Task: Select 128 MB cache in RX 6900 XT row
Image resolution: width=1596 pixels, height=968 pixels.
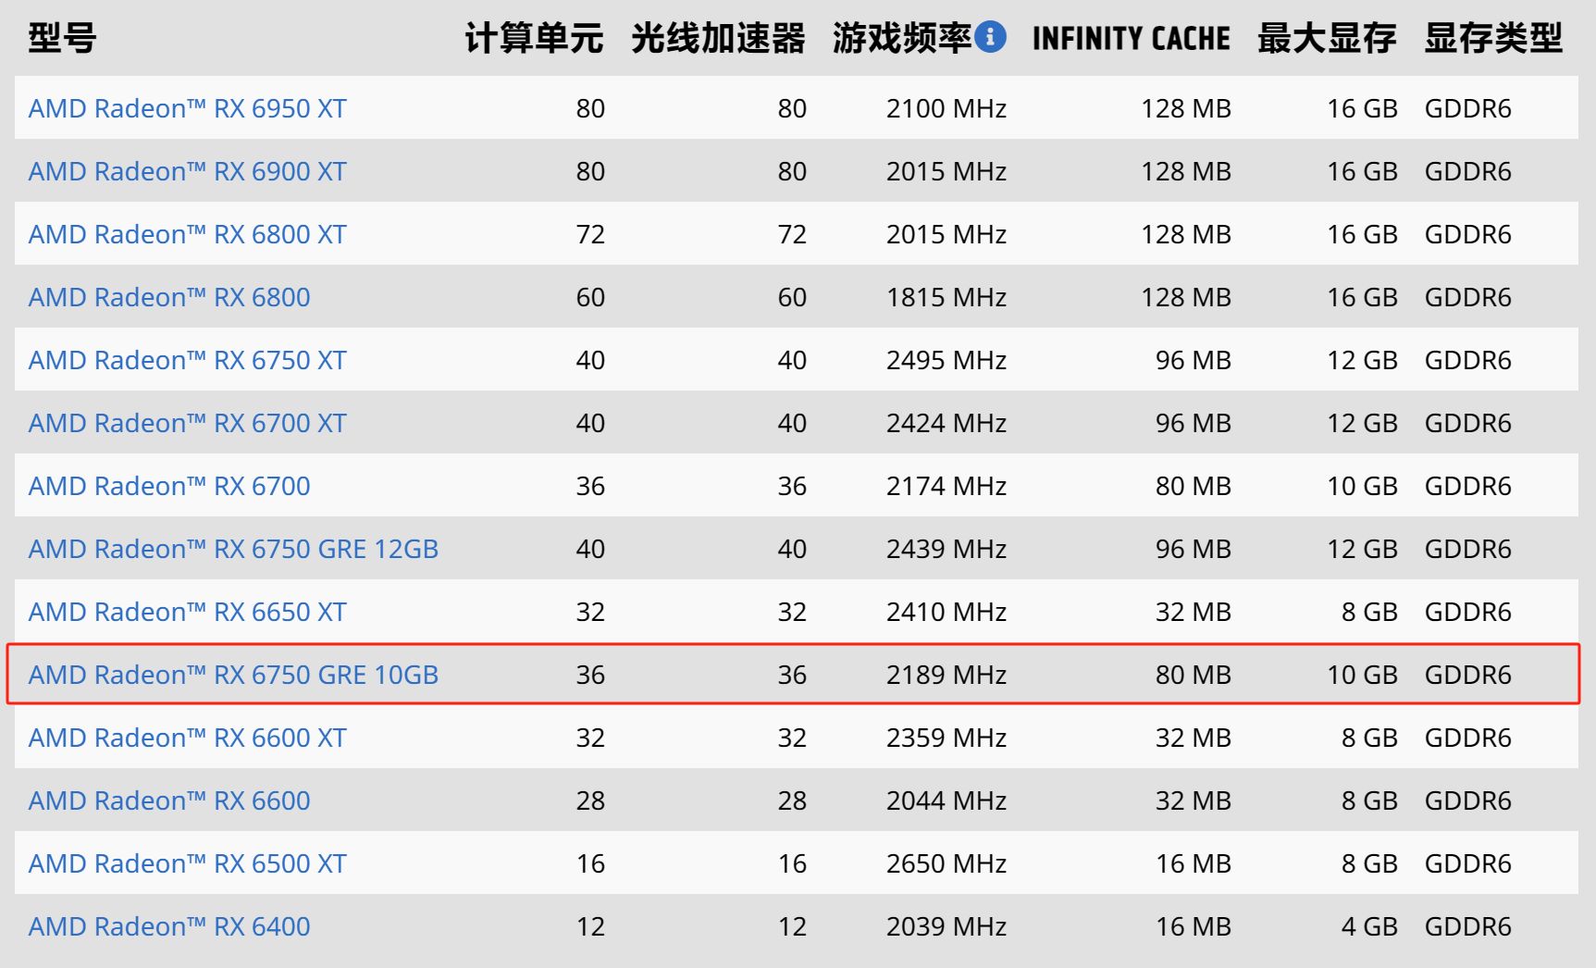Action: pyautogui.click(x=1186, y=171)
